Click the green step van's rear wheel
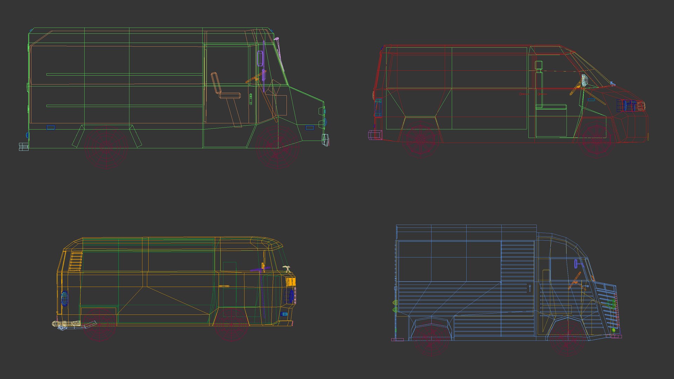 106,147
